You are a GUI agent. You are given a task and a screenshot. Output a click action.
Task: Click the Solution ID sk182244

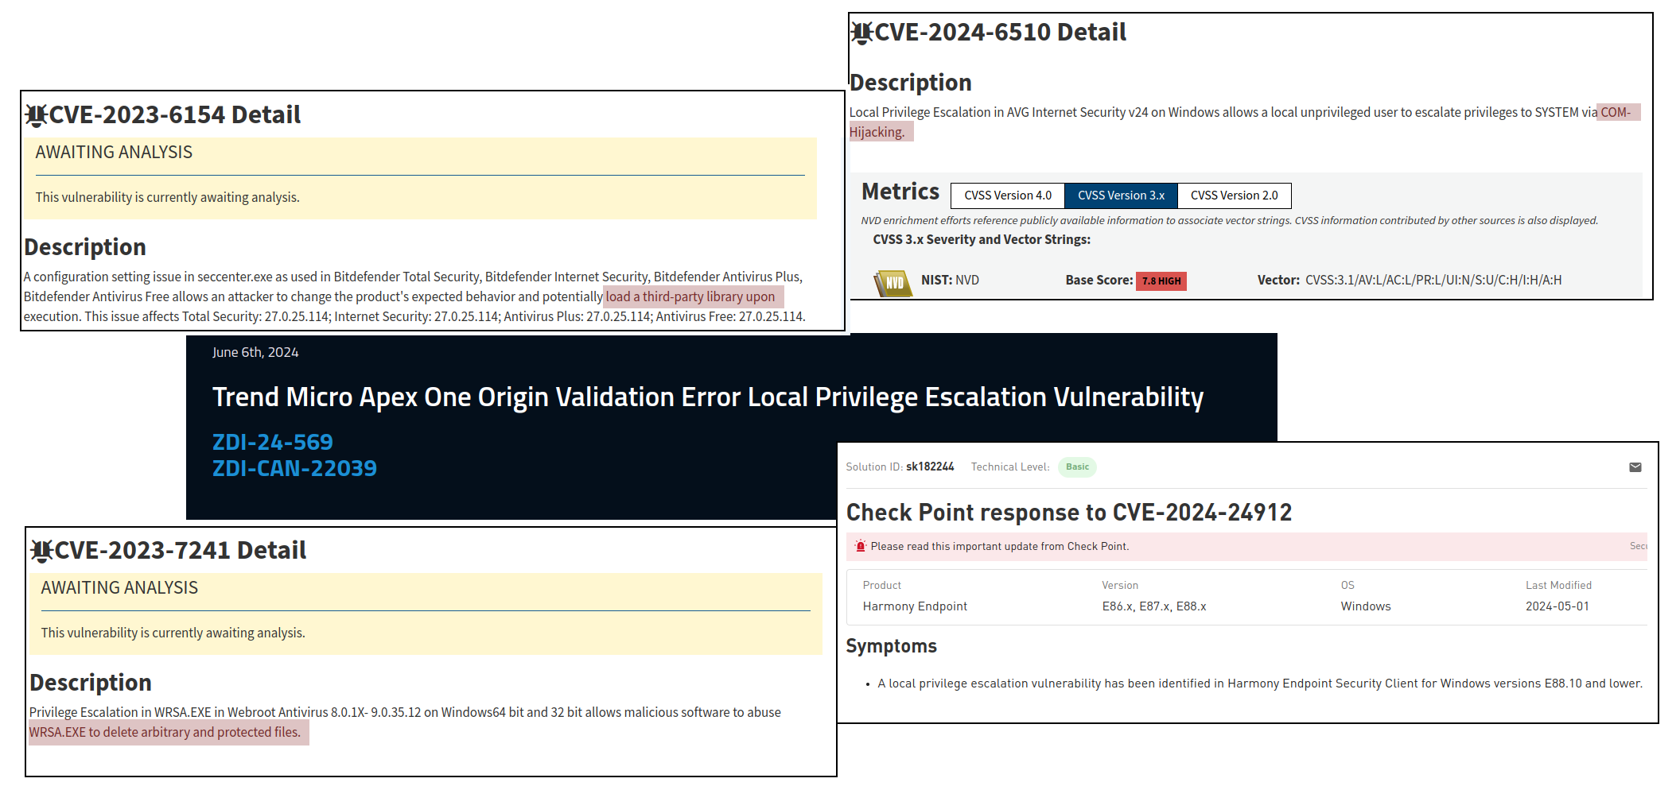[930, 467]
